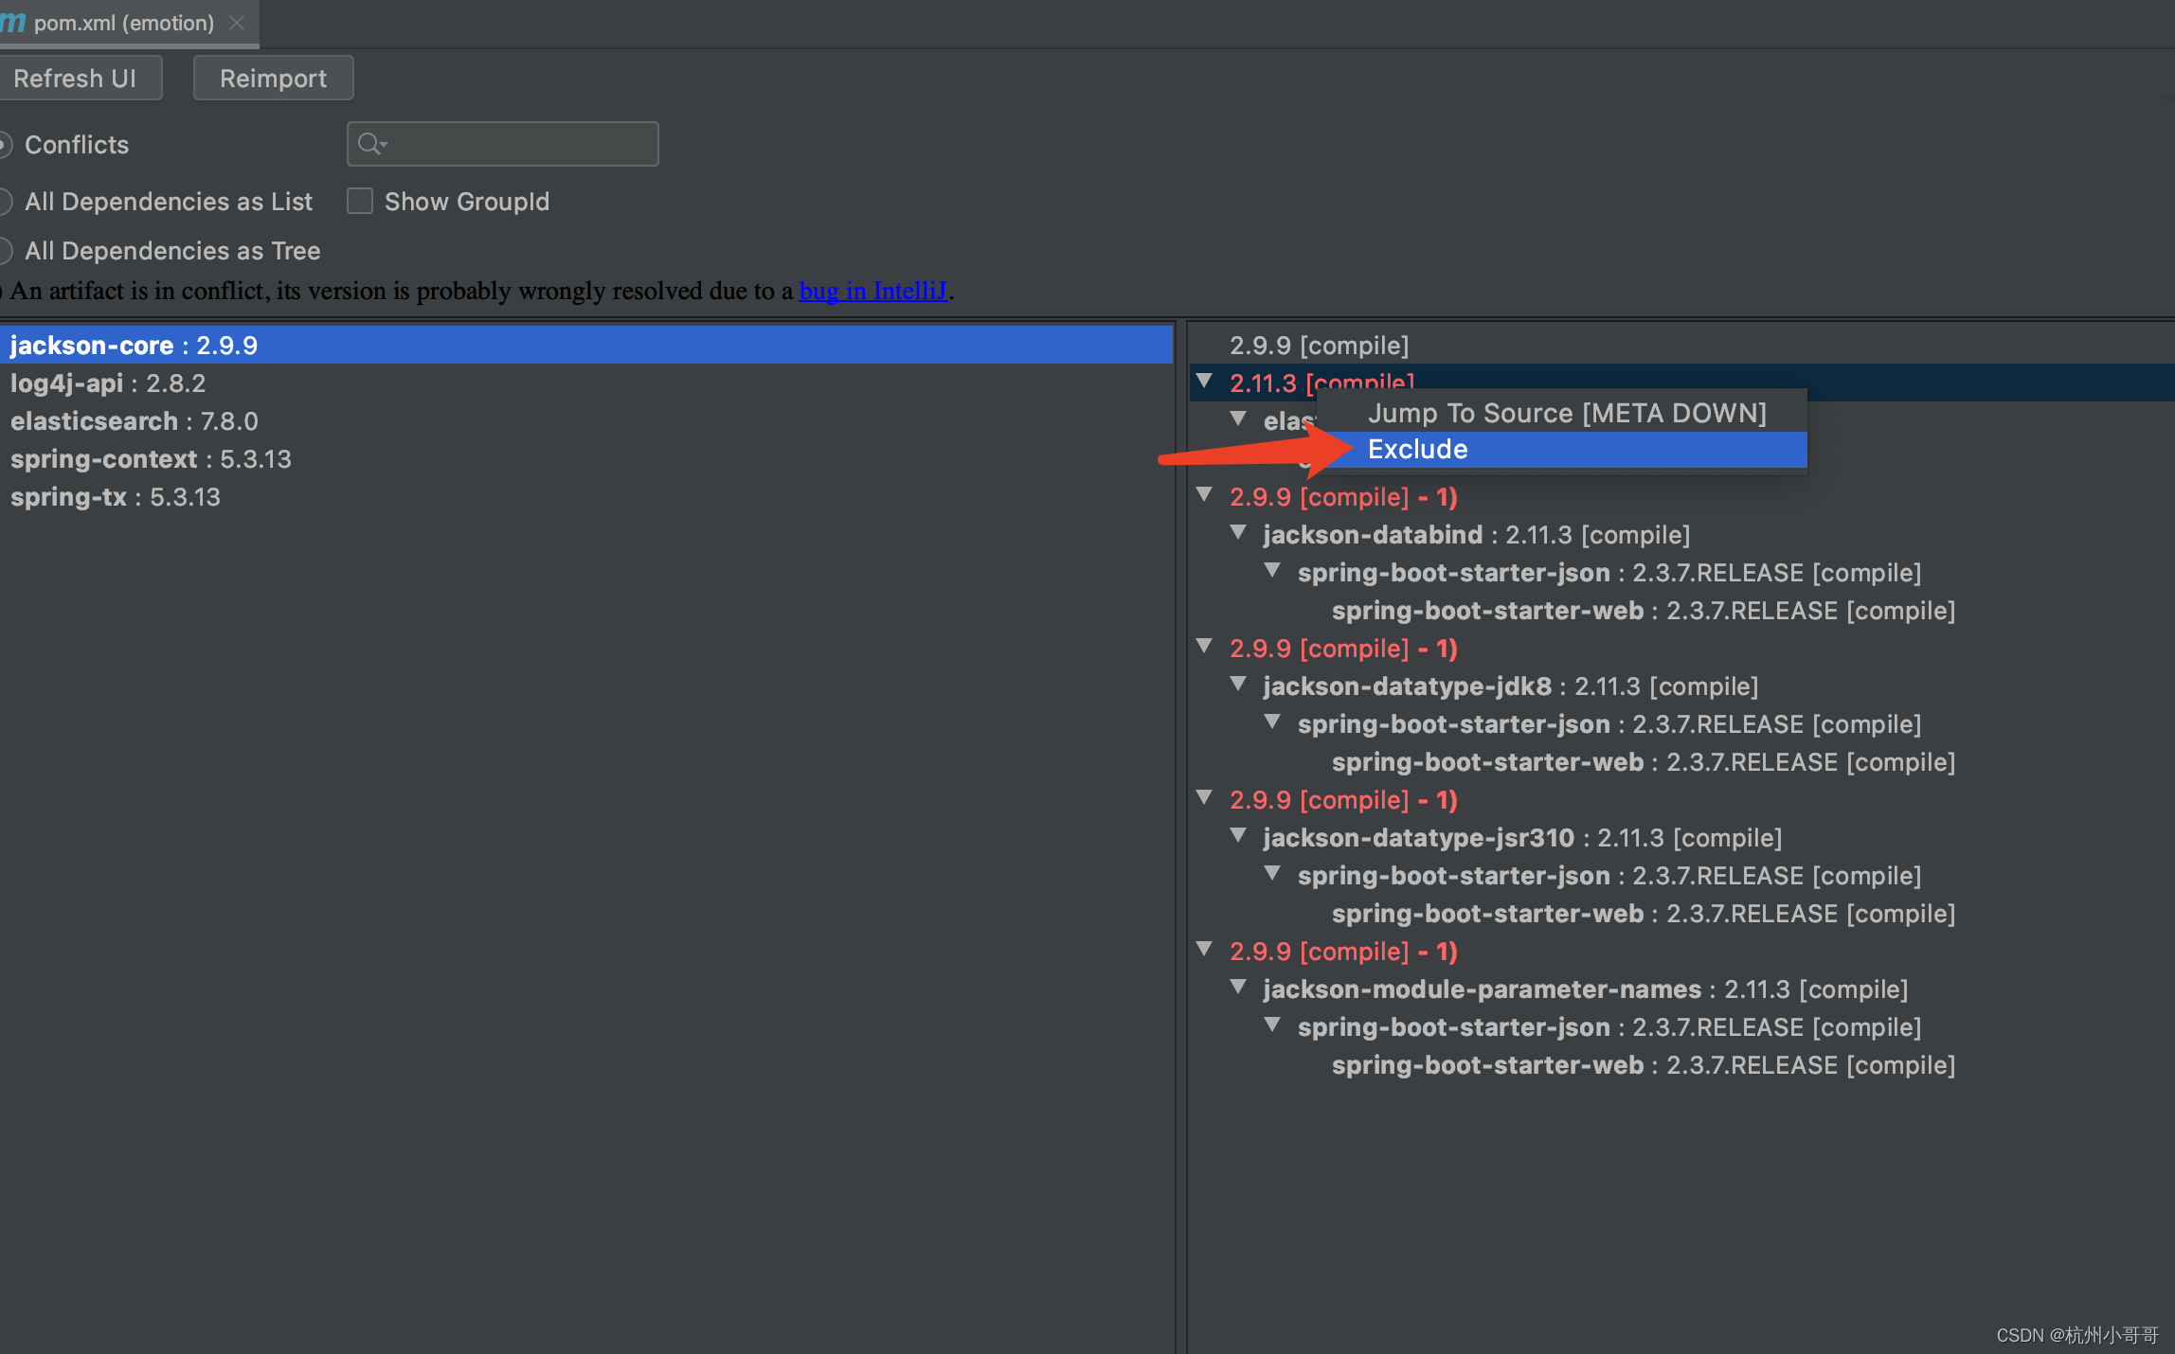Collapse the jackson-datatype-jdk8 node

pyautogui.click(x=1238, y=685)
